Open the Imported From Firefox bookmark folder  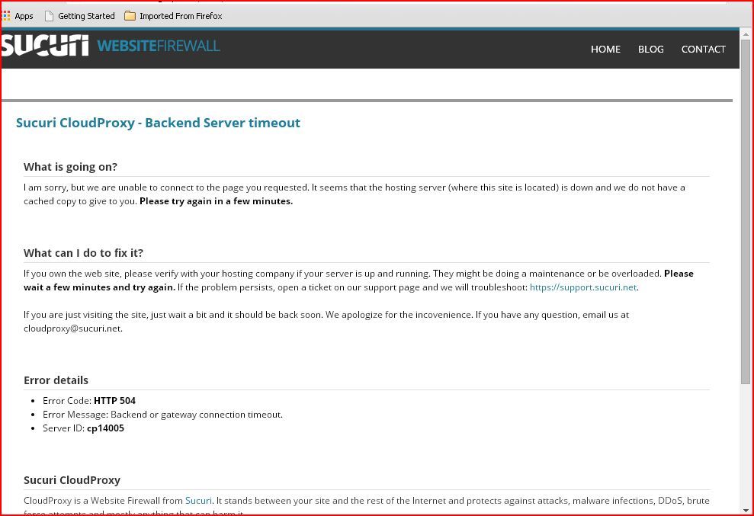pos(174,16)
